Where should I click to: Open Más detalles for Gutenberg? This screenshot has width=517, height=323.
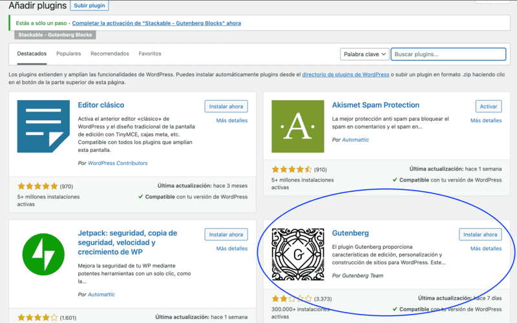485,249
